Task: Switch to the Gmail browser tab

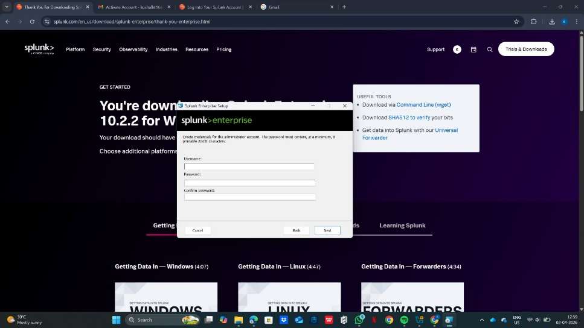Action: [297, 7]
